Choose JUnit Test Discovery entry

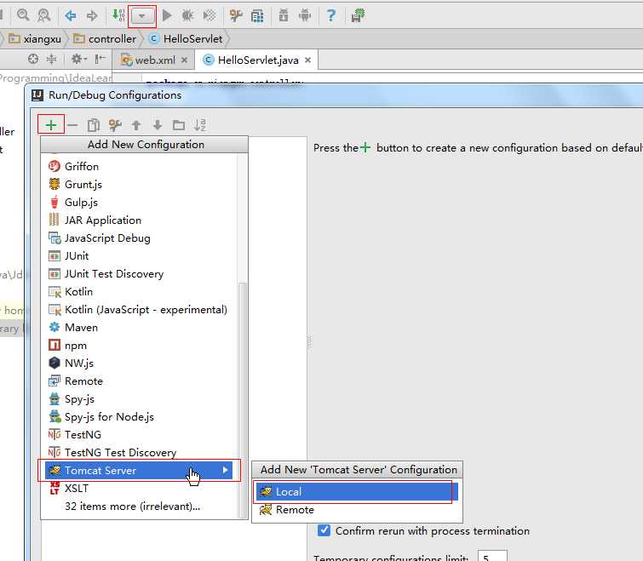[x=140, y=274]
